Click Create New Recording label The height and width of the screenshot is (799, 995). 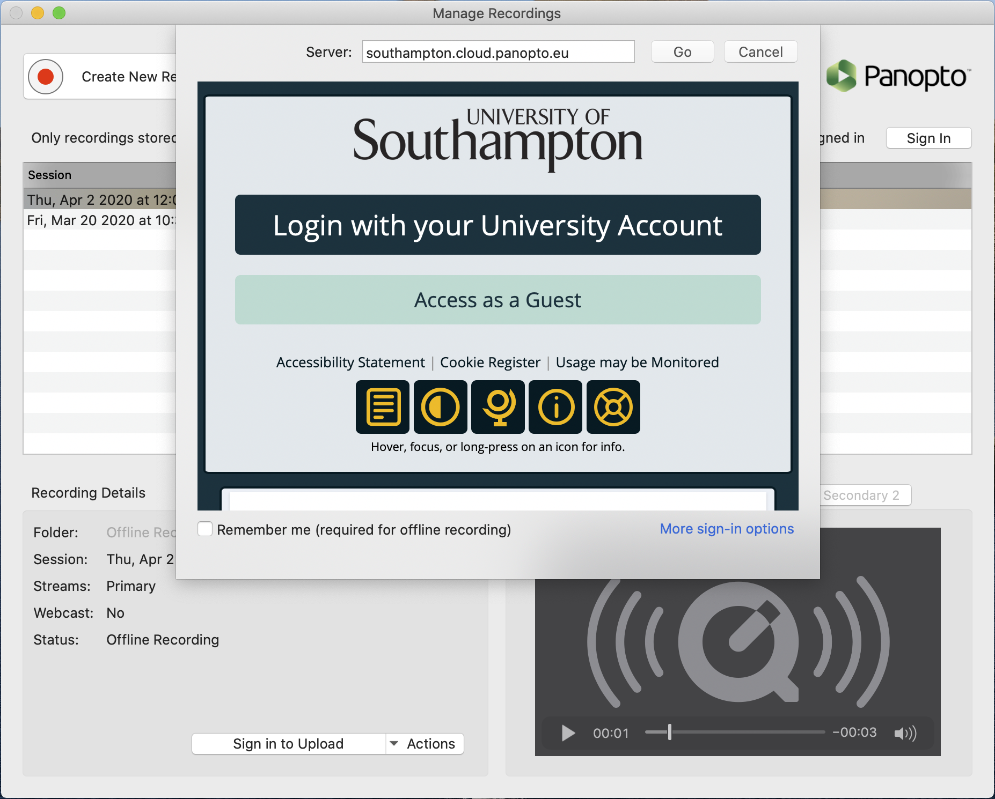click(x=129, y=77)
